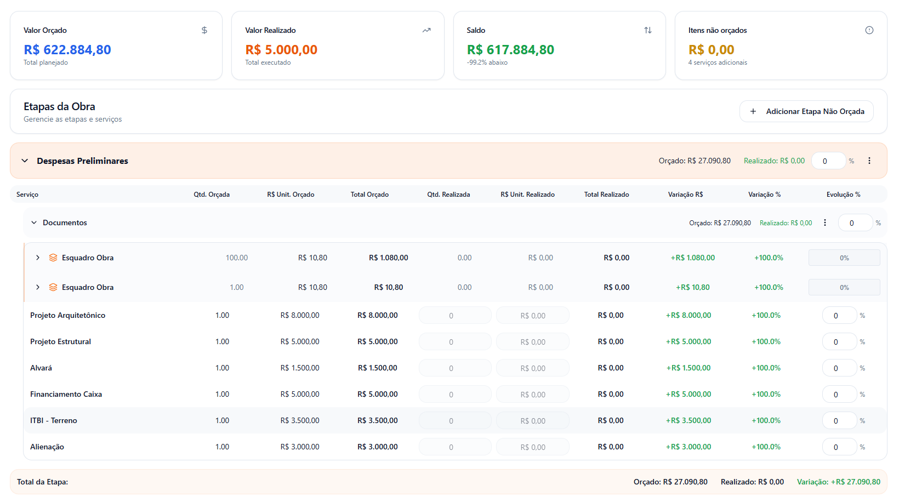
Task: Click layers icon of first Esquadro Obra
Action: pyautogui.click(x=53, y=258)
